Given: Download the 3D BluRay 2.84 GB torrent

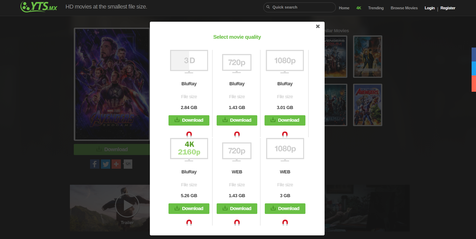Looking at the screenshot, I should (189, 120).
